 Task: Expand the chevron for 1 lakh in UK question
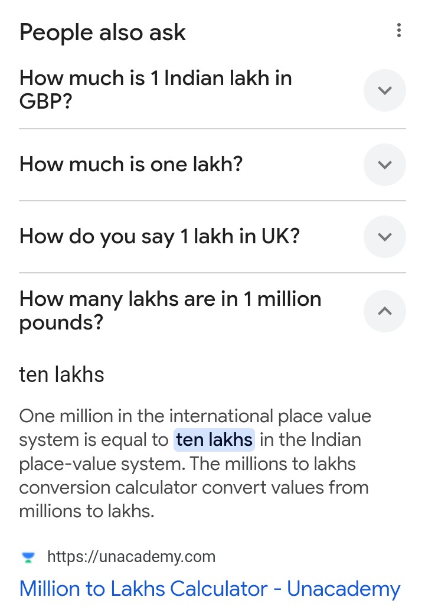[x=384, y=237]
